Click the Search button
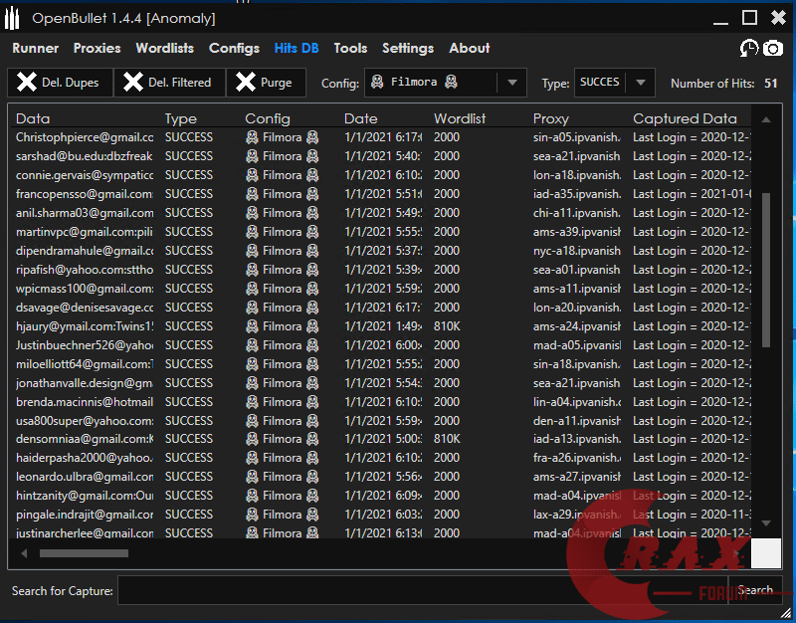 pos(755,590)
